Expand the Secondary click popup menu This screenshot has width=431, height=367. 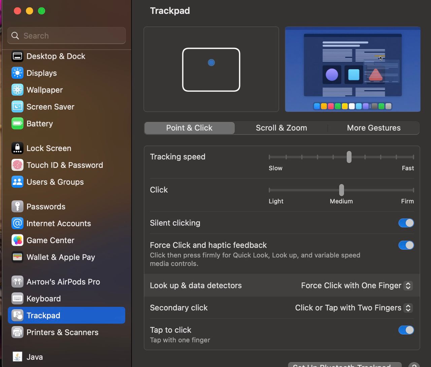pos(354,308)
